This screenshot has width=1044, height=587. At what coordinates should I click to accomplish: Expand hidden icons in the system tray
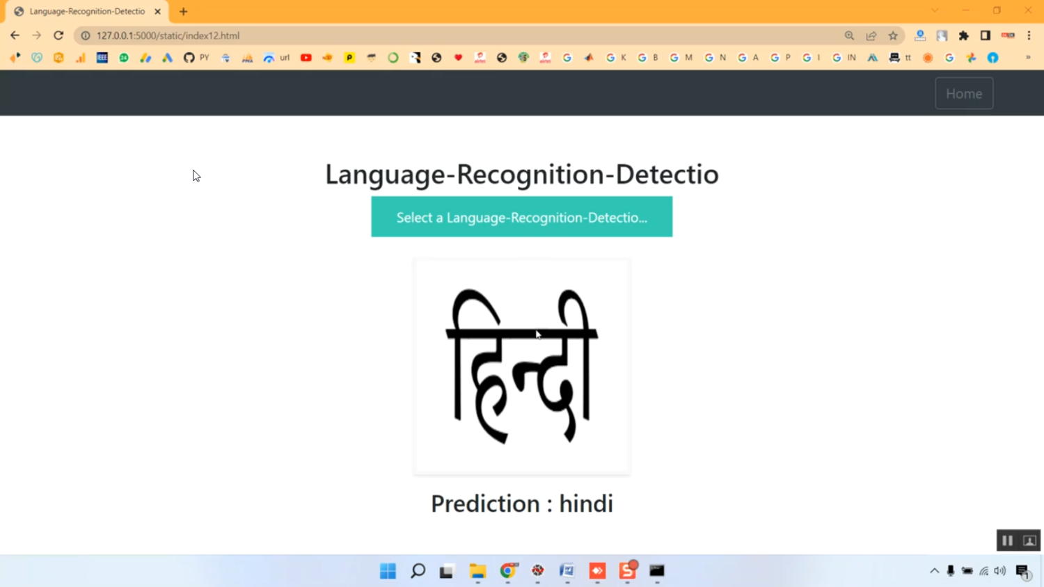click(934, 571)
